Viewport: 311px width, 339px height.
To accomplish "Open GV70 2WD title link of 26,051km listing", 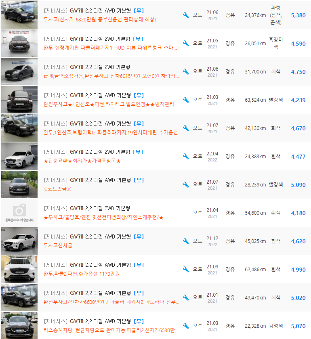I will coord(93,39).
